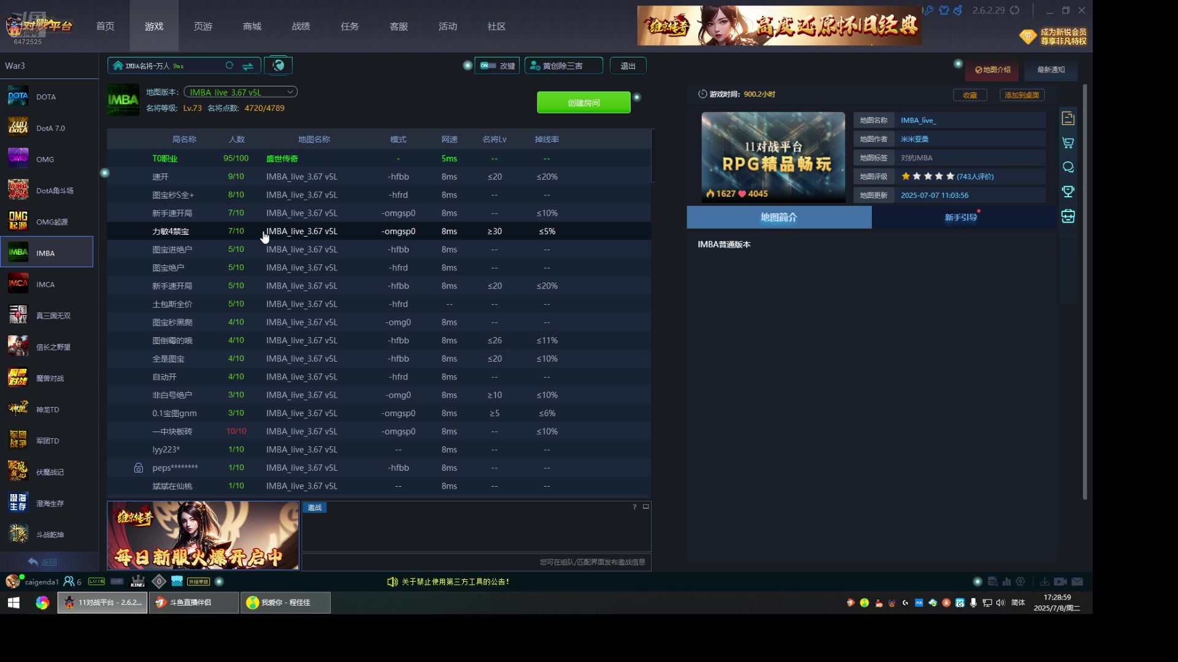Click the map author link 米米亚桑
The width and height of the screenshot is (1178, 662).
click(915, 139)
